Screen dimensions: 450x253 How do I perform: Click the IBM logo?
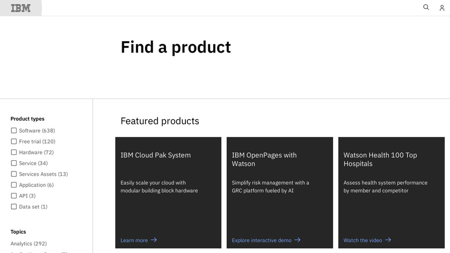coord(21,8)
